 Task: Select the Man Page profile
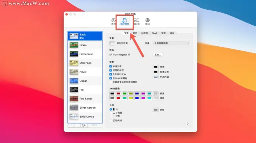point(85,63)
